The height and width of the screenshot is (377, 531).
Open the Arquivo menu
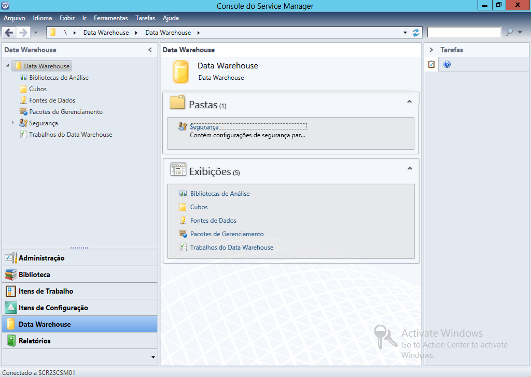14,18
